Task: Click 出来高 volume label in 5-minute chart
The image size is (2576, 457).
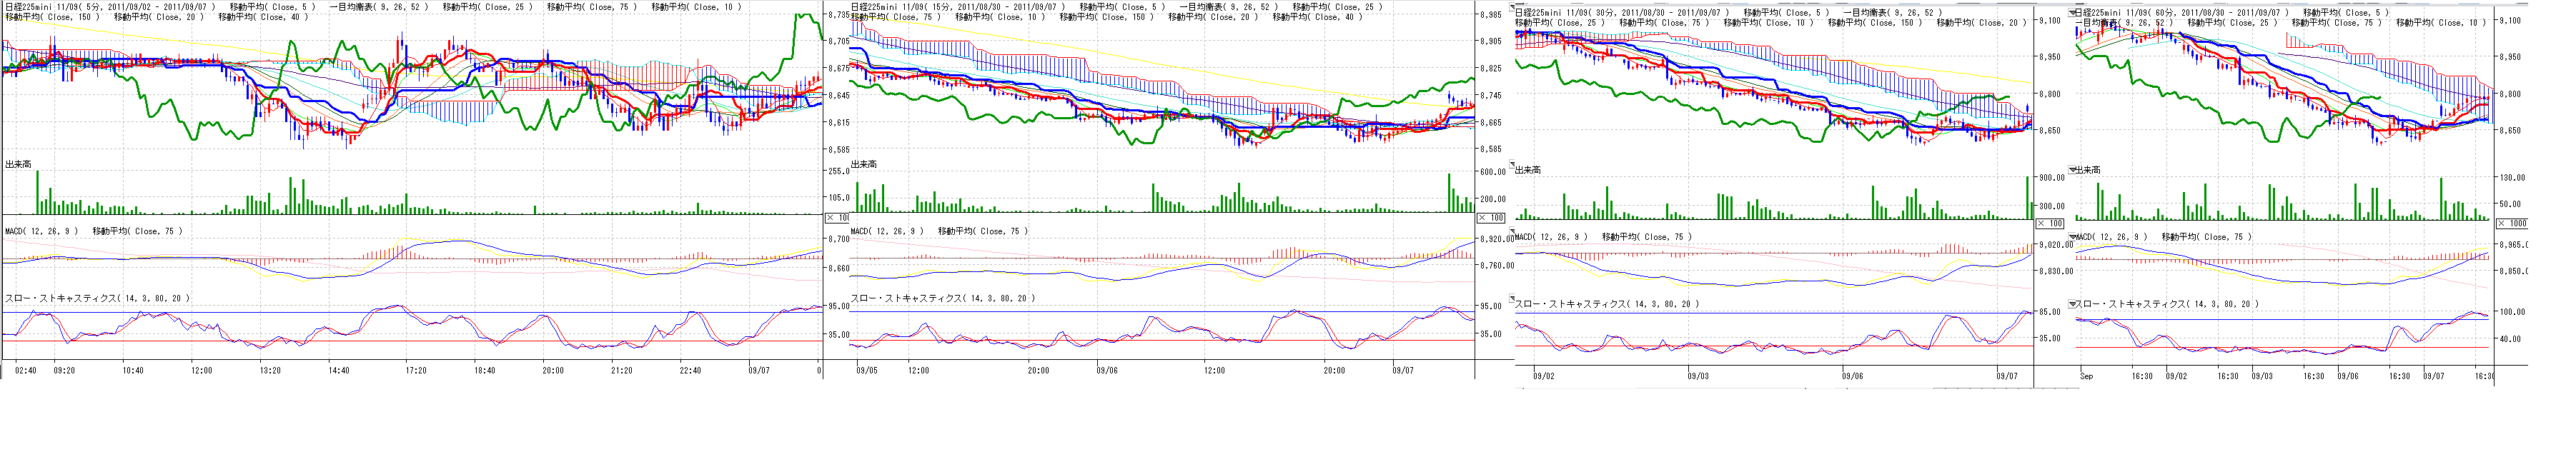Action: point(18,164)
